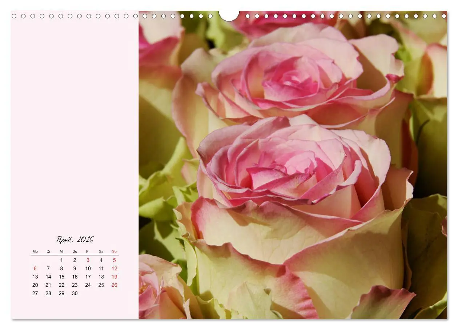Select the red 'So' weekday header
This screenshot has width=458, height=330.
[x=114, y=251]
